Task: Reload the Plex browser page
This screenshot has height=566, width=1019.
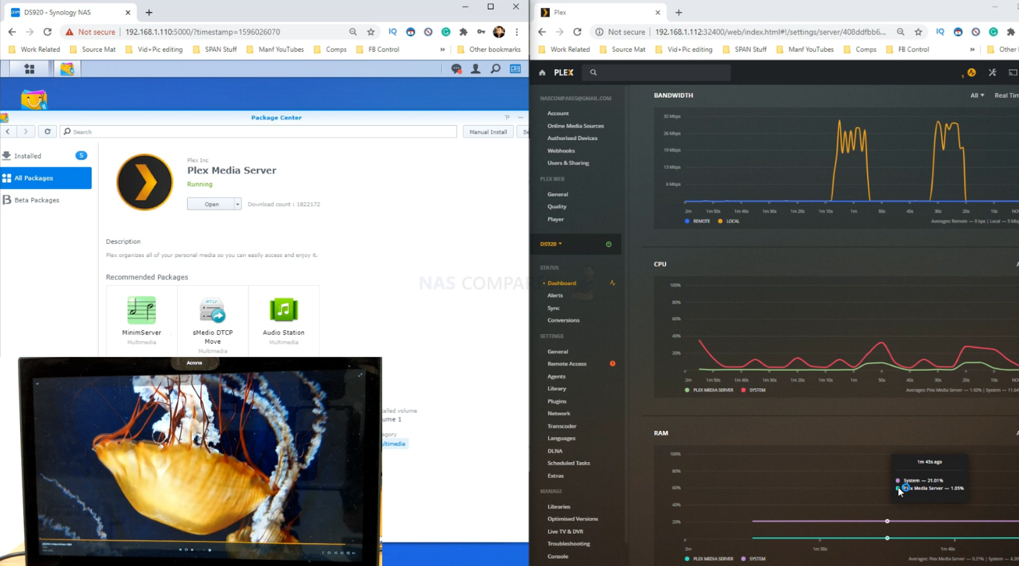Action: 577,32
